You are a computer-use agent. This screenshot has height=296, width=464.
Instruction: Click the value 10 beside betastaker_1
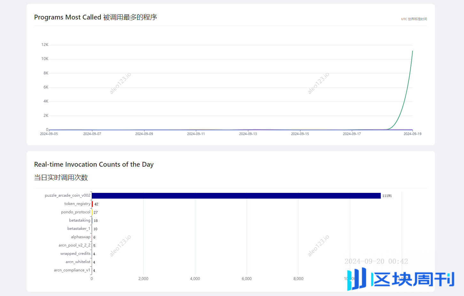pos(95,229)
